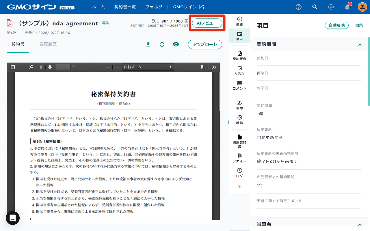Go to ホーム in top navigation
The image size is (370, 231).
coord(98,7)
